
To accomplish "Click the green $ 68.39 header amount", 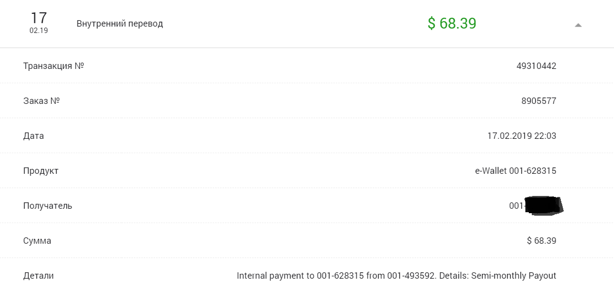I will pyautogui.click(x=452, y=24).
